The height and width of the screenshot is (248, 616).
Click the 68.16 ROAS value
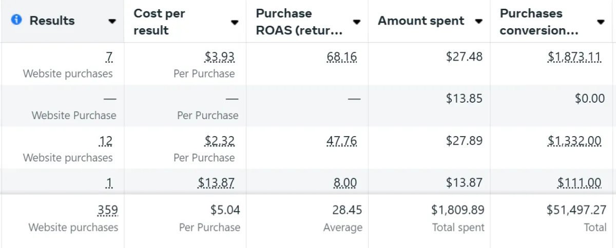click(341, 57)
